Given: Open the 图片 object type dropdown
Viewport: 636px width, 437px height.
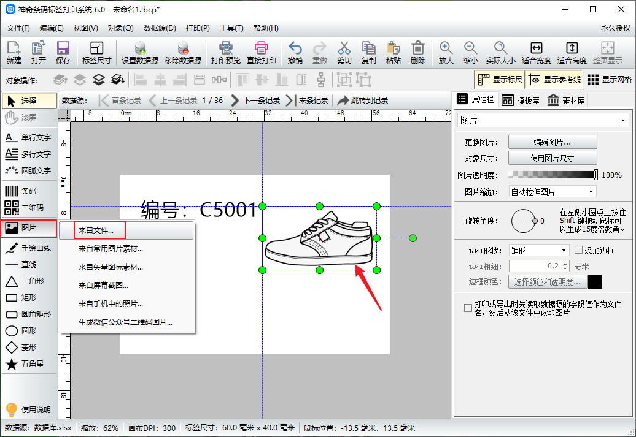Looking at the screenshot, I should [x=544, y=120].
